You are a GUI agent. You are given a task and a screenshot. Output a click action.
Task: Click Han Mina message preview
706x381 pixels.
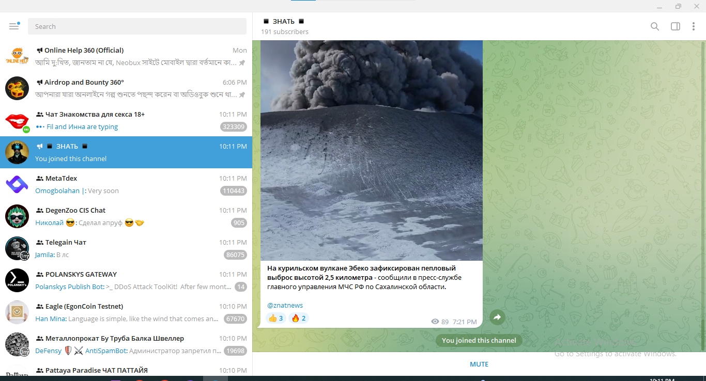coord(127,319)
